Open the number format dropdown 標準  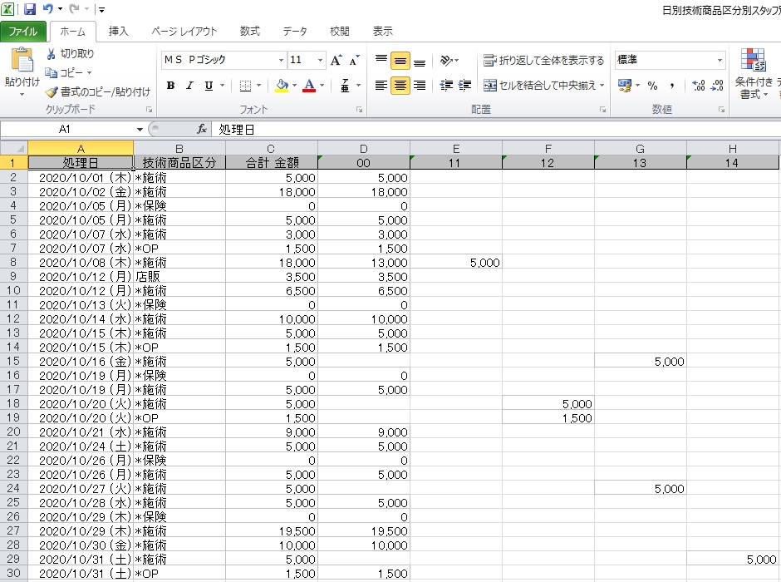(x=720, y=61)
